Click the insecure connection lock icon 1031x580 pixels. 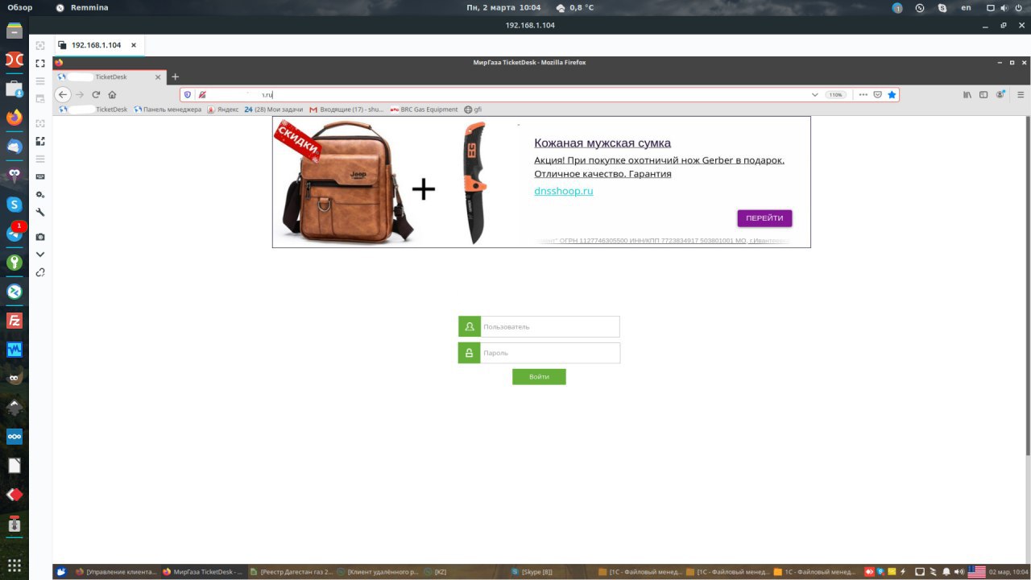click(202, 94)
